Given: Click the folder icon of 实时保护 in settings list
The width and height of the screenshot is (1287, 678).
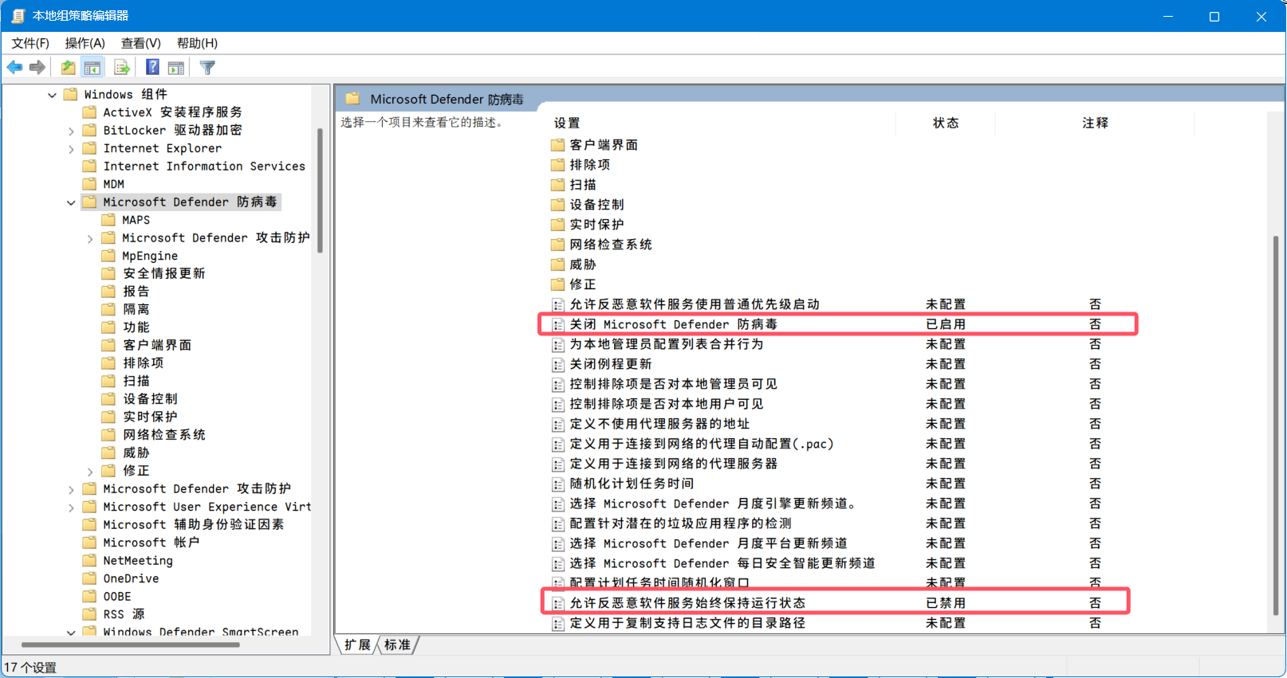Looking at the screenshot, I should (x=557, y=225).
